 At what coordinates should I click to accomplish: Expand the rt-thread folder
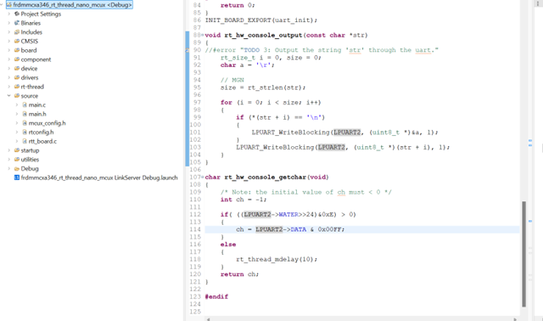(9, 87)
